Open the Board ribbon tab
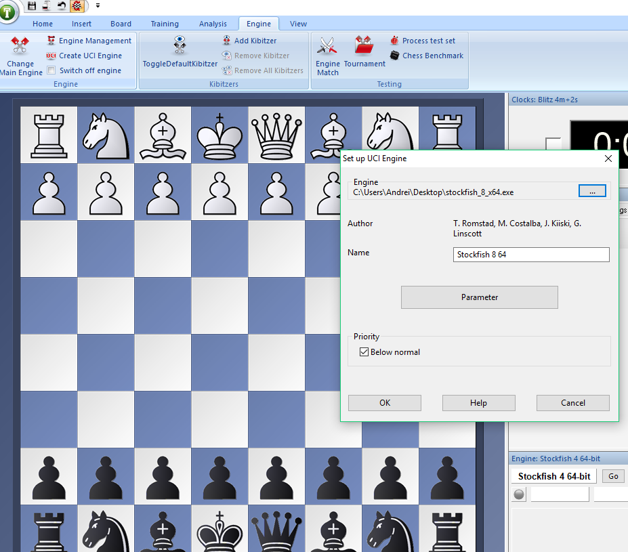 tap(121, 24)
